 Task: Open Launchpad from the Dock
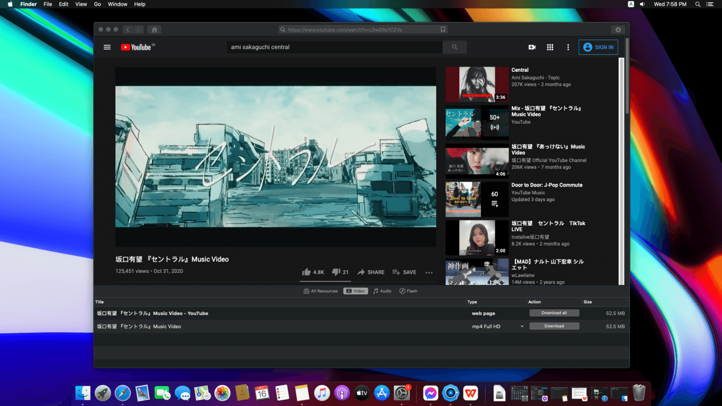tap(103, 393)
